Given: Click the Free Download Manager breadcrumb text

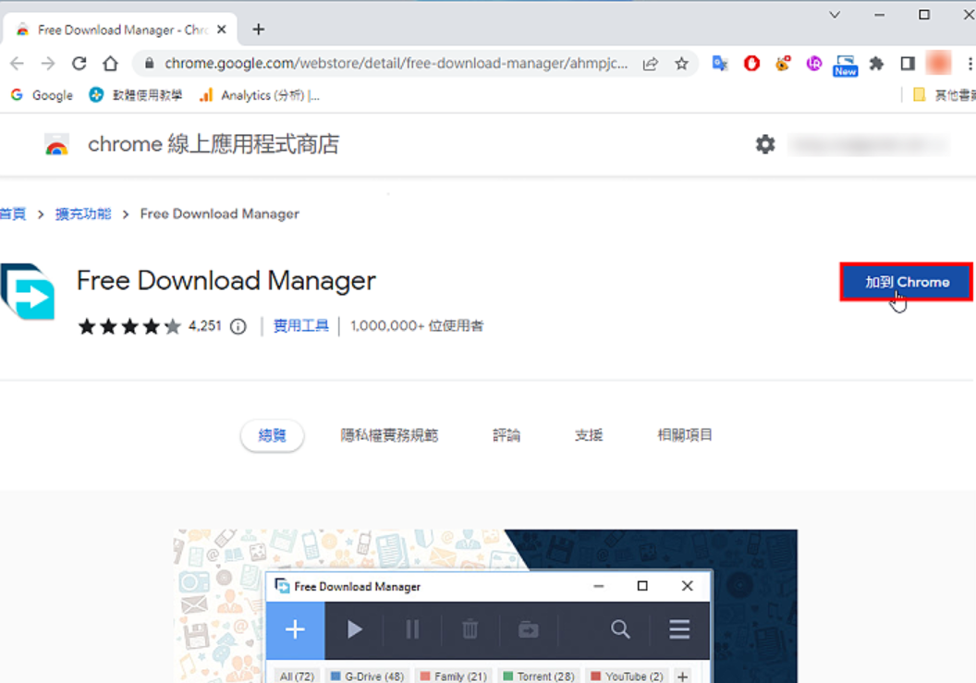Looking at the screenshot, I should 220,214.
